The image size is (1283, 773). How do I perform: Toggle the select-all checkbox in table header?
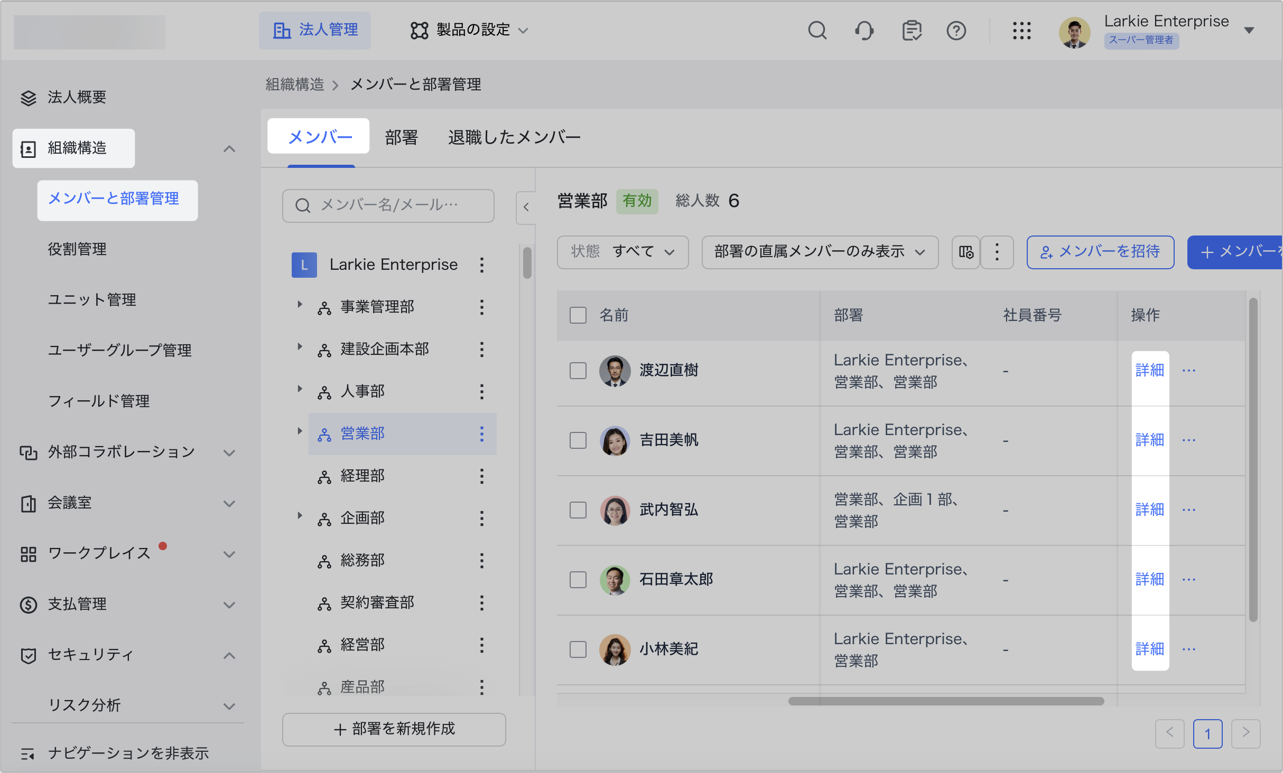pyautogui.click(x=578, y=315)
